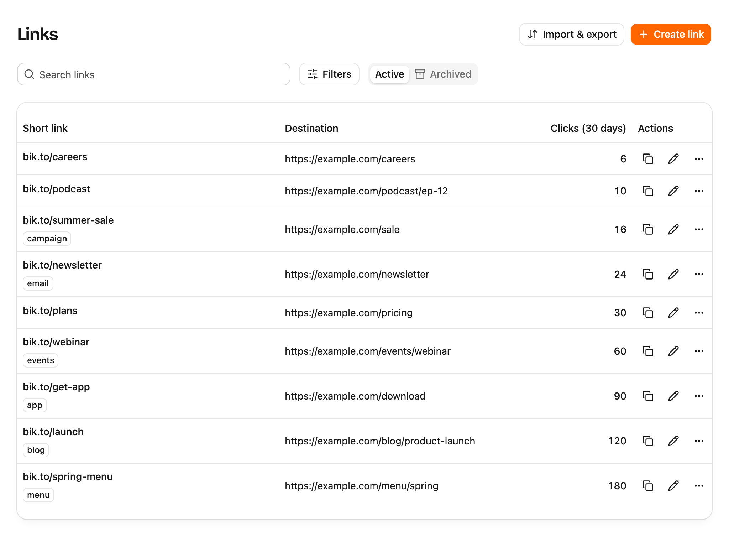
Task: Click https://example.com/pricing destination
Action: click(349, 313)
